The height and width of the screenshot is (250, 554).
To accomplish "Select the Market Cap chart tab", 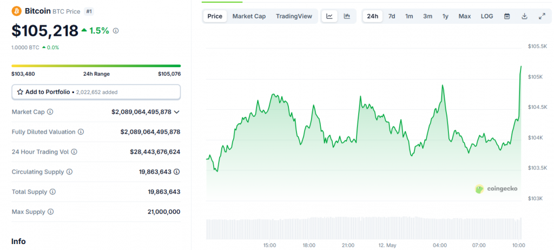I will (249, 16).
